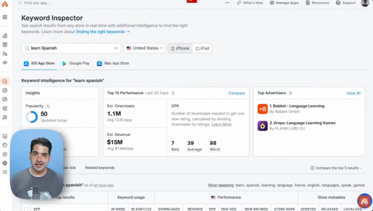Open the United States country dropdown

[x=145, y=48]
